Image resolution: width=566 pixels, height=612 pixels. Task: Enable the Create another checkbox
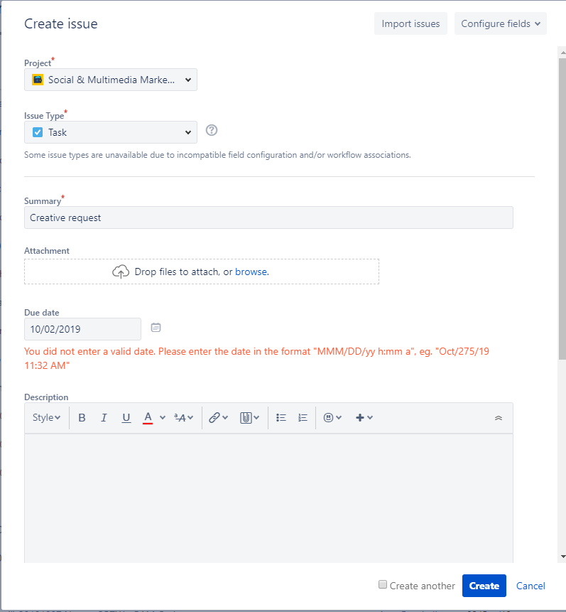pos(383,584)
